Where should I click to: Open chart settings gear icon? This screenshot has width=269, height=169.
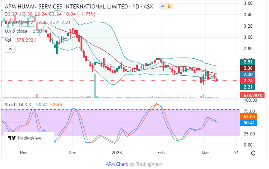[253, 152]
